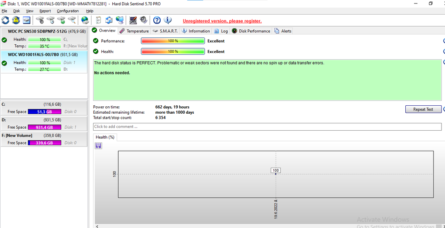Switch to the Disk Performance tab
Image resolution: width=445 pixels, height=228 pixels.
(251, 31)
